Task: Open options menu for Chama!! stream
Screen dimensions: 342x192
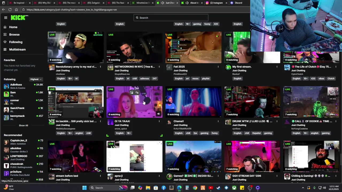Action: pos(218,121)
